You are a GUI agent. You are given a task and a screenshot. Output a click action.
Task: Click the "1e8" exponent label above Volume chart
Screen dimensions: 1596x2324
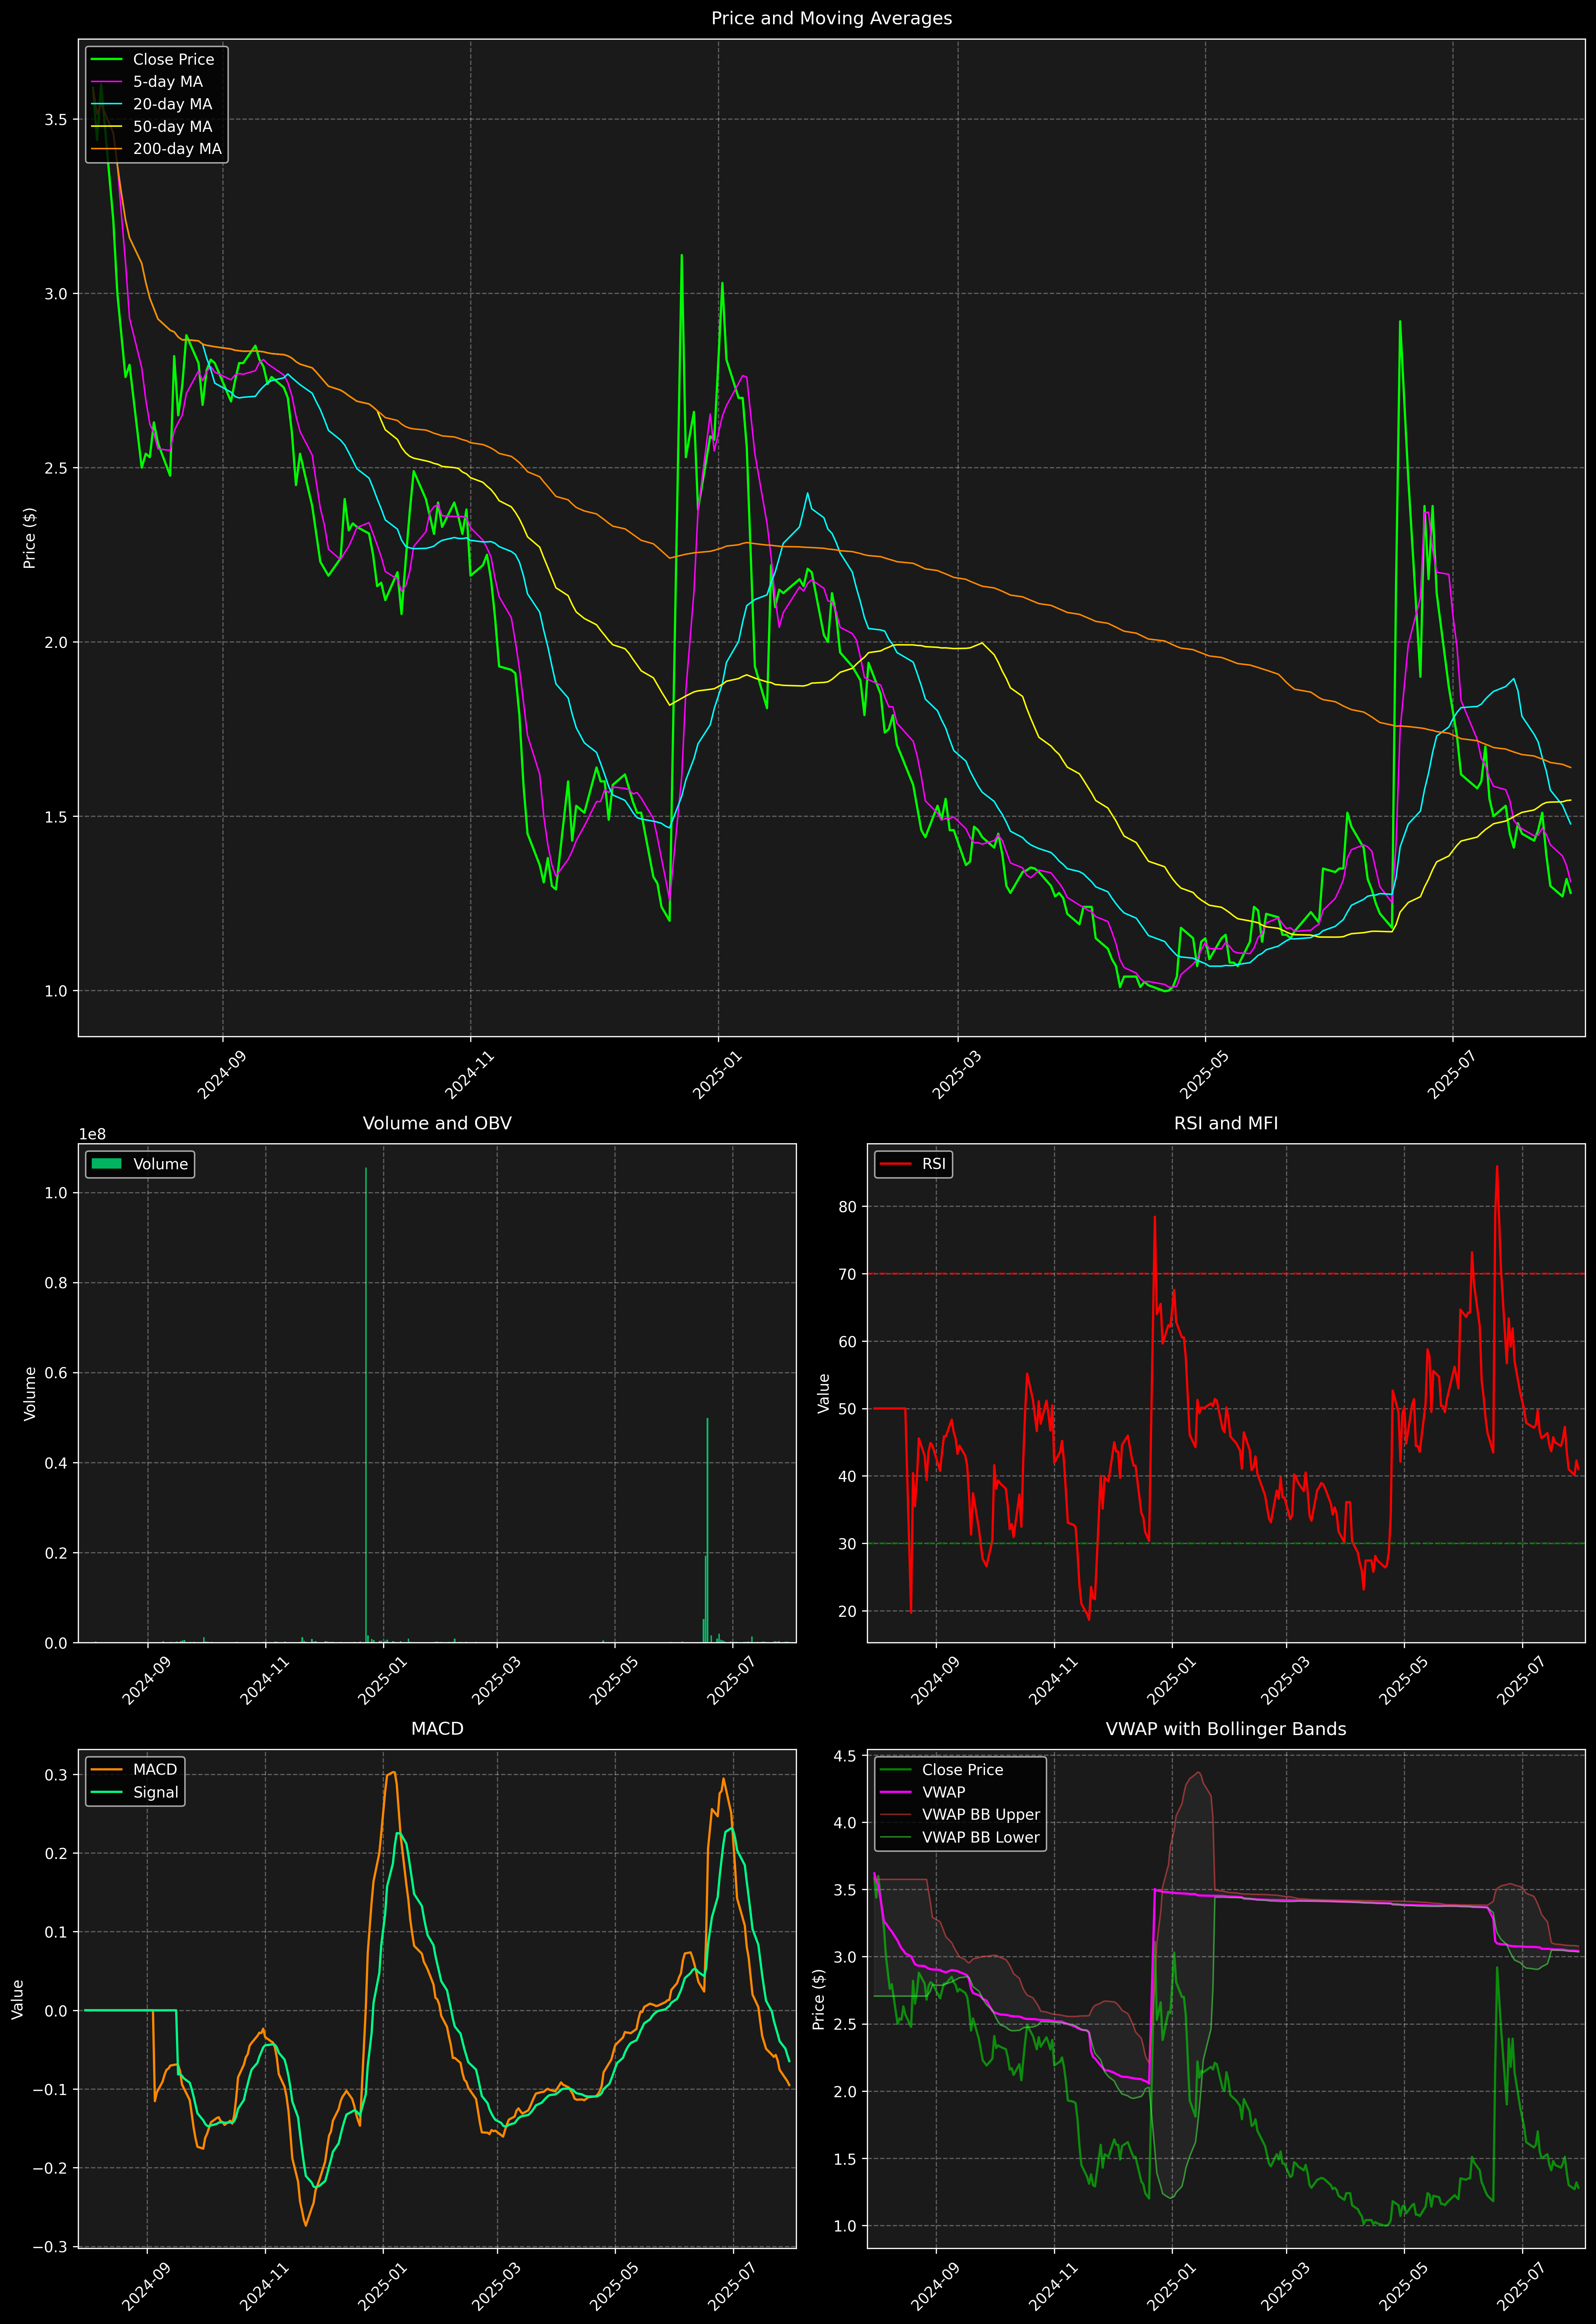tap(92, 1134)
